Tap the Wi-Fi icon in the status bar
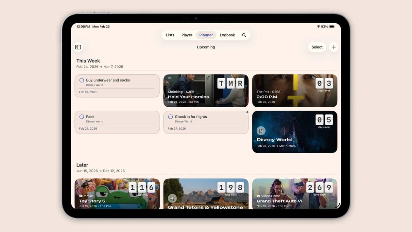The height and width of the screenshot is (232, 412). 318,27
